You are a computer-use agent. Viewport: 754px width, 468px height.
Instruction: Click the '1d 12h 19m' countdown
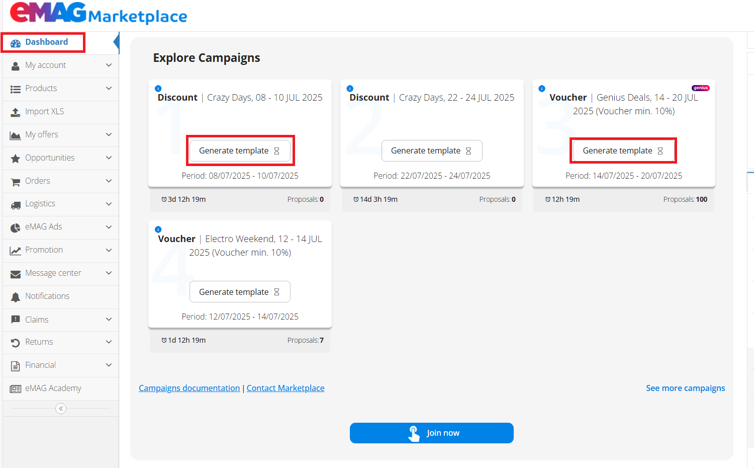(183, 341)
